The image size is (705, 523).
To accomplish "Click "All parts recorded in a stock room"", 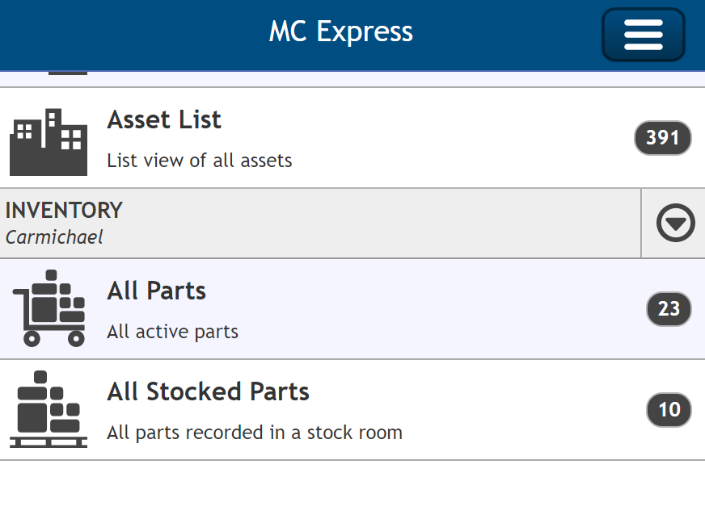I will coord(255,433).
